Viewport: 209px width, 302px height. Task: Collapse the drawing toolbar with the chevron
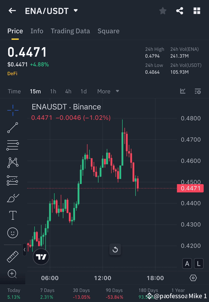[24, 250]
